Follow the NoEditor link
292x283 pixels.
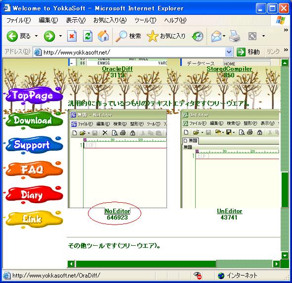(x=117, y=211)
